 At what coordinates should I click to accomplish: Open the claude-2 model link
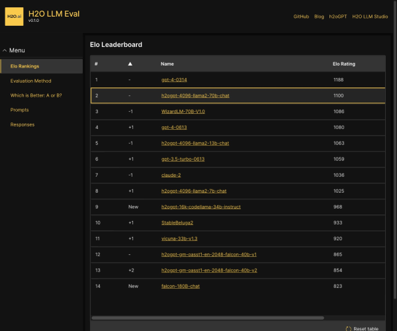pos(171,175)
